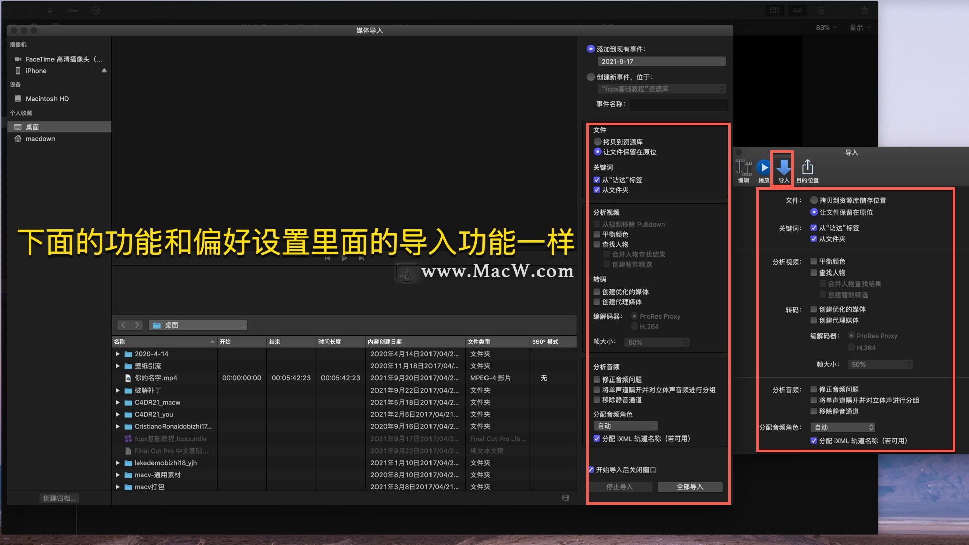The height and width of the screenshot is (545, 969).
Task: Open the 播放 (Playback) preferences icon
Action: click(763, 168)
